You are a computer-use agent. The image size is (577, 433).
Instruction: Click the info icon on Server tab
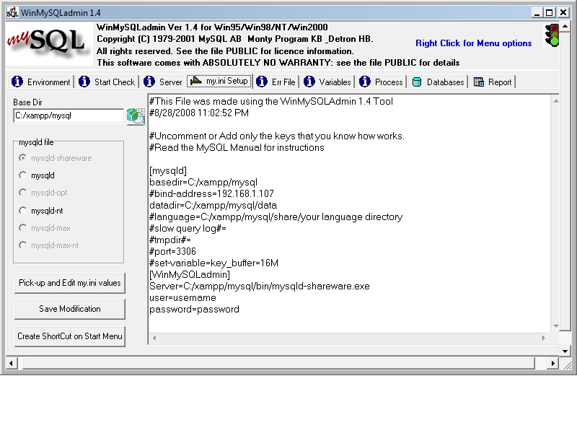(x=149, y=82)
